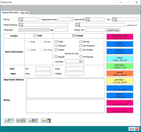Image resolution: width=141 pixels, height=132 pixels.
Task: Click the Patient EnName search magnifier icon
Action: click(21, 25)
